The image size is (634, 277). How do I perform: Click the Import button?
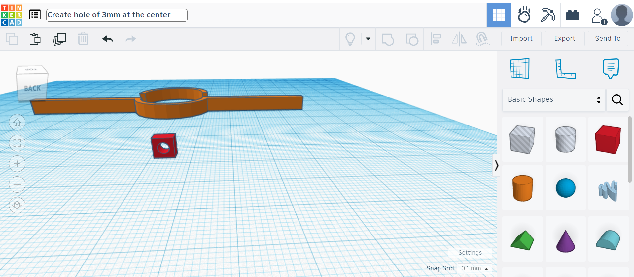[x=521, y=39]
